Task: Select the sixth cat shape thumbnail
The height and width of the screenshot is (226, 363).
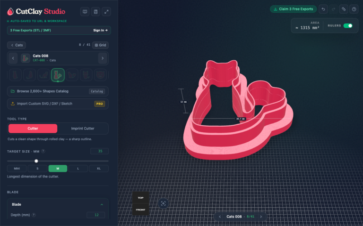Action: [x=86, y=75]
